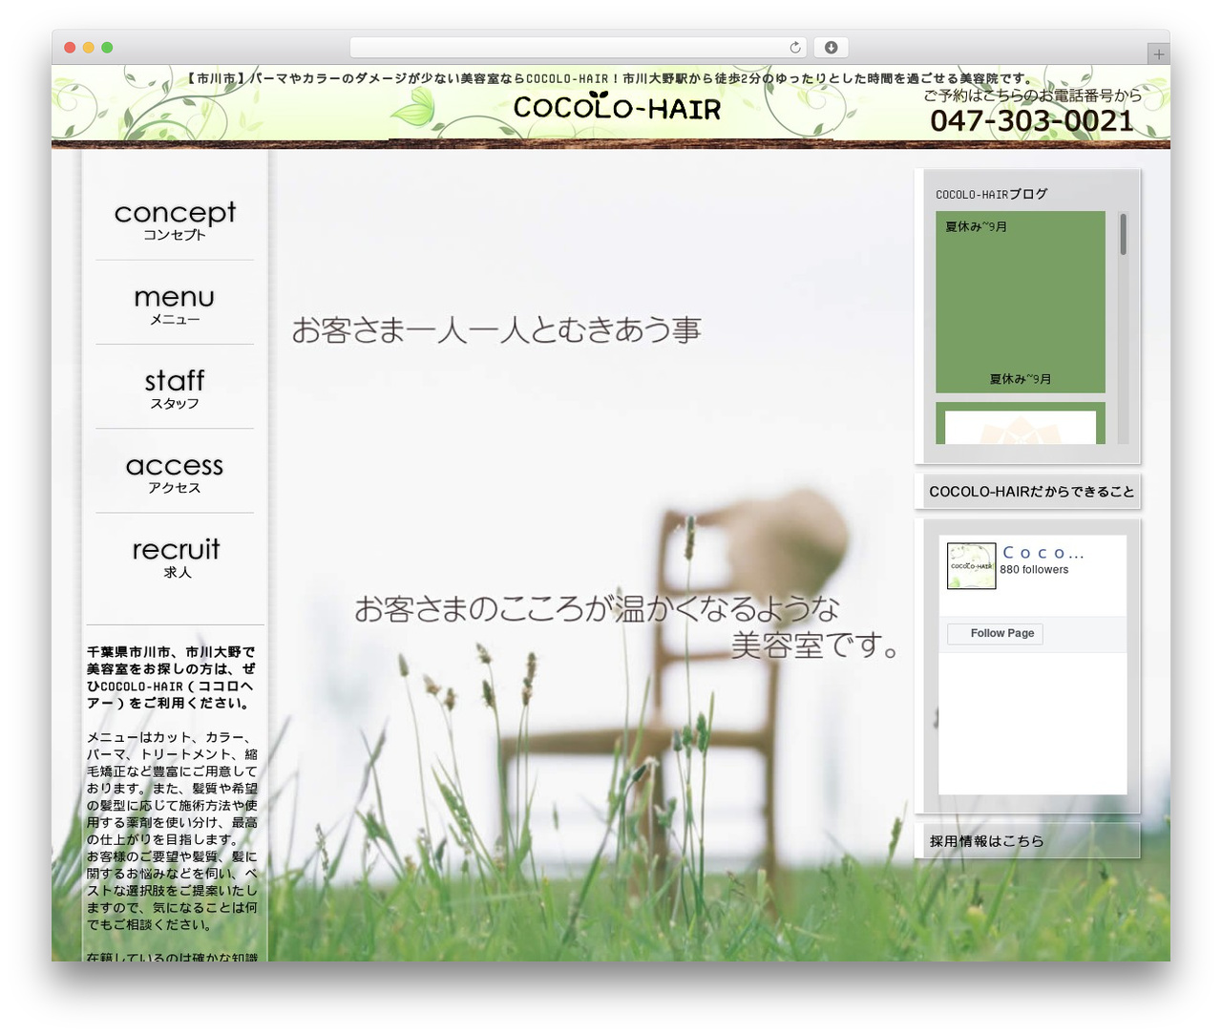The image size is (1222, 1035).
Task: Click the COCOLO-HAIR header logo
Action: click(x=617, y=108)
